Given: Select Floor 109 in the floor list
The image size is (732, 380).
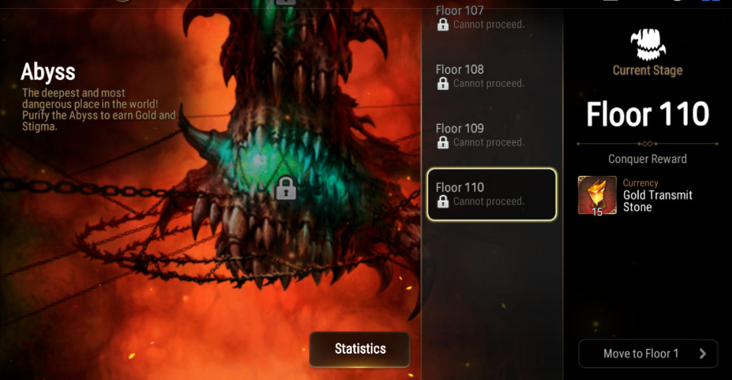Looking at the screenshot, I should point(492,135).
